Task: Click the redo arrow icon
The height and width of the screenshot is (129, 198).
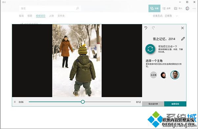Action: click(154, 28)
